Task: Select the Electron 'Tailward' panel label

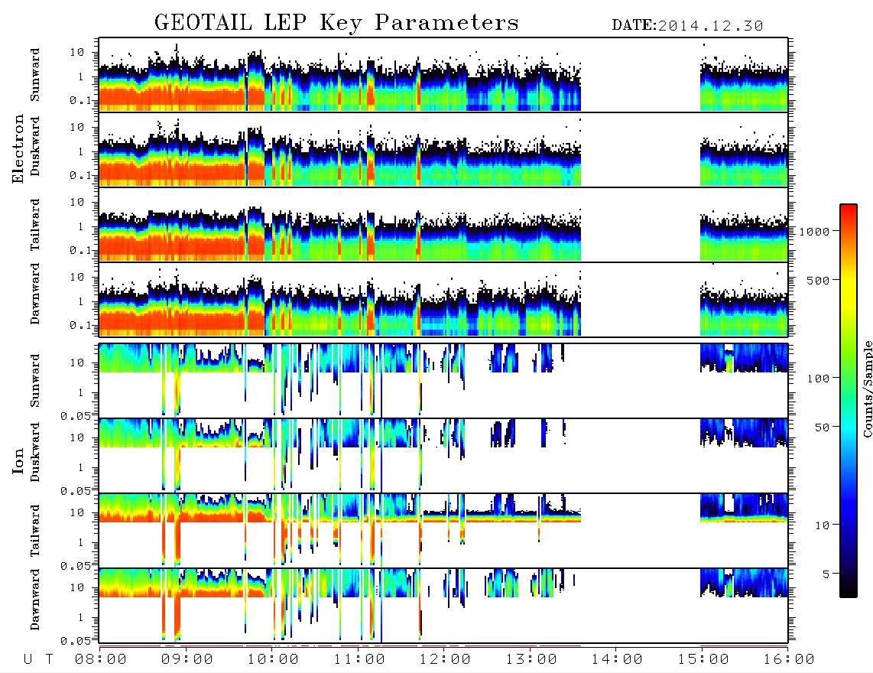Action: click(35, 225)
